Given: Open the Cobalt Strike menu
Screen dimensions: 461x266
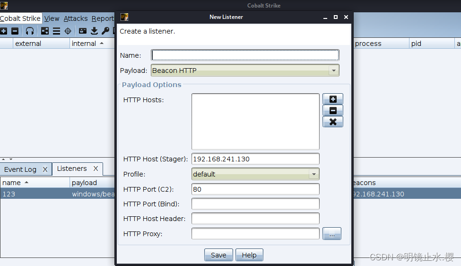Looking at the screenshot, I should pyautogui.click(x=20, y=18).
